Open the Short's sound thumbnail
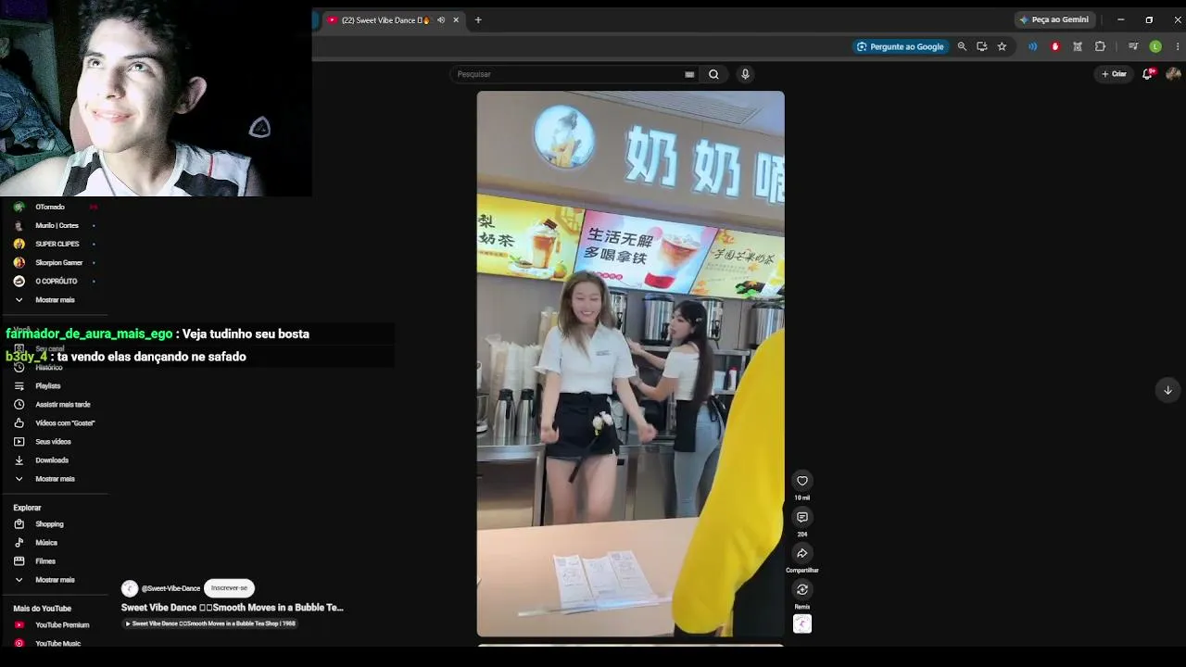The height and width of the screenshot is (667, 1186). pyautogui.click(x=802, y=624)
